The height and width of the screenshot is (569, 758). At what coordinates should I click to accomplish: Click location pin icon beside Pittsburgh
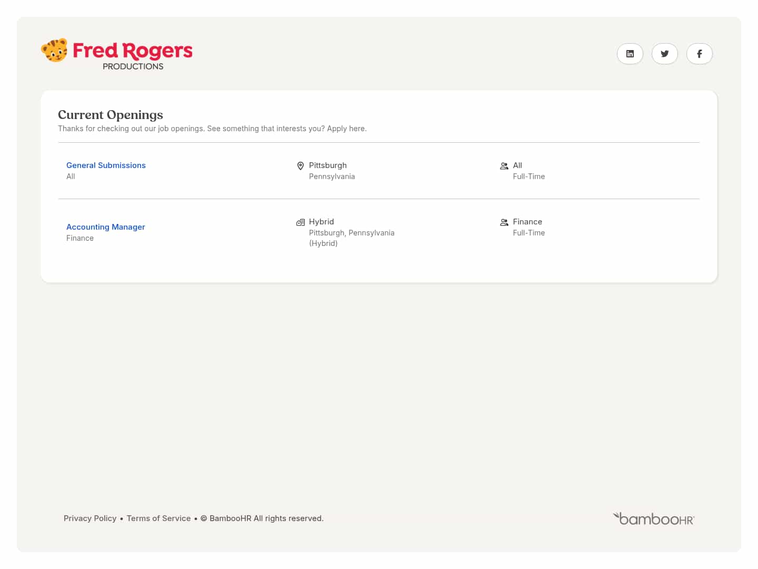coord(301,166)
